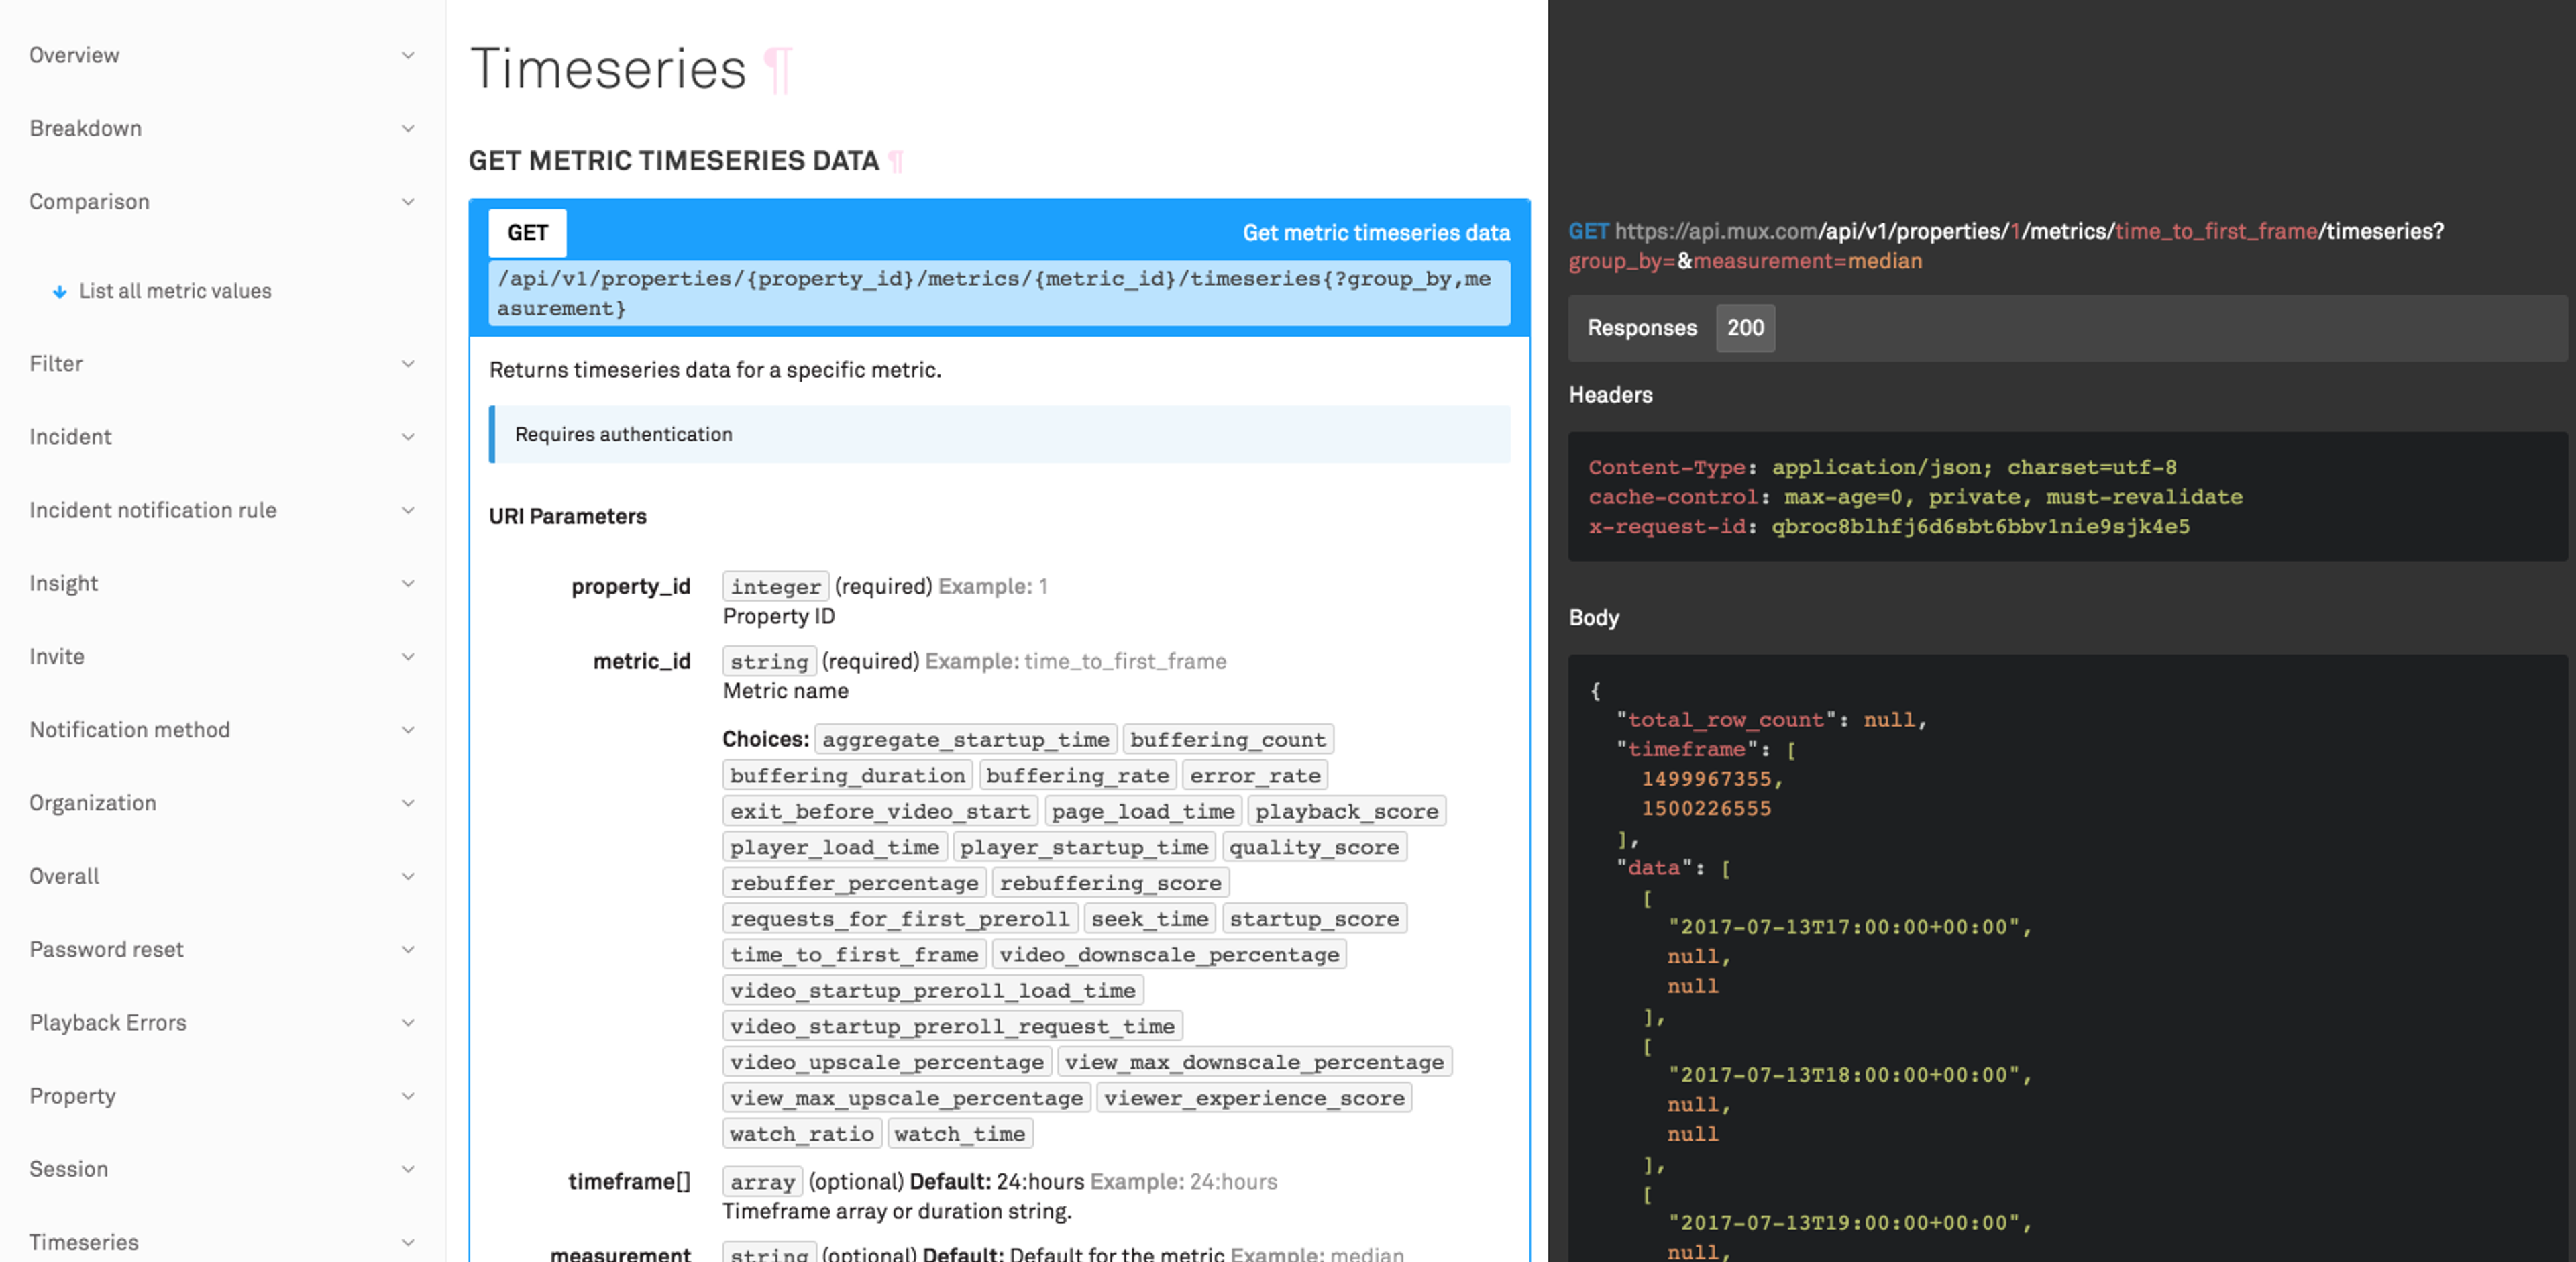This screenshot has width=2576, height=1262.
Task: Expand the Breakdown section chevron
Action: (408, 128)
